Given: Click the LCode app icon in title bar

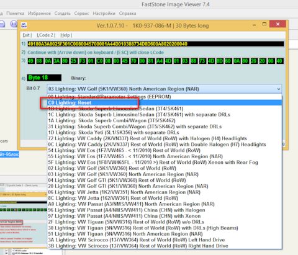Looking at the screenshot, I should tap(24, 25).
